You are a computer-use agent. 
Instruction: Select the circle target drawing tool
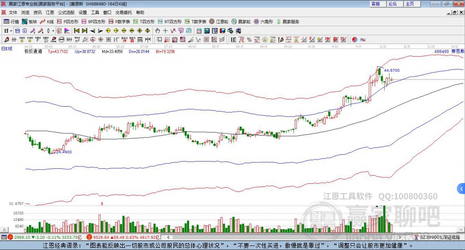point(93,39)
